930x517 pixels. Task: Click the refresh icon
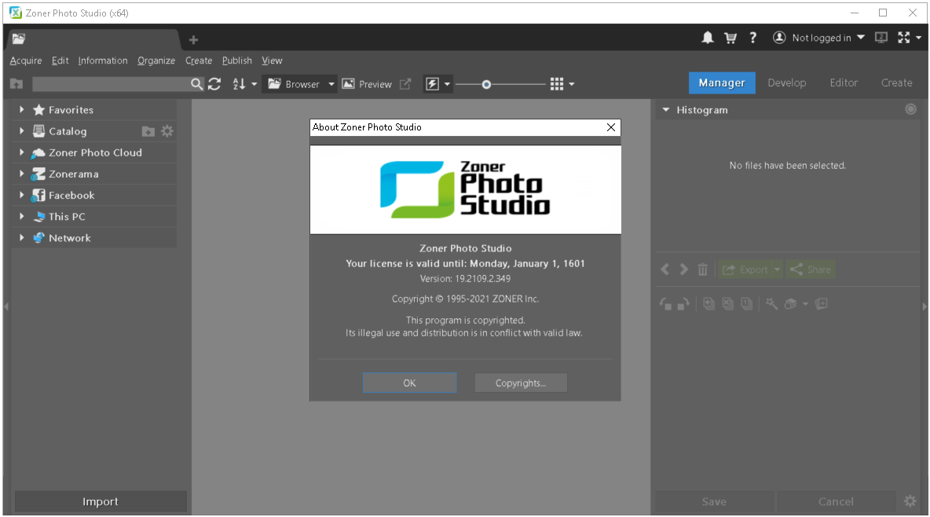pyautogui.click(x=214, y=84)
